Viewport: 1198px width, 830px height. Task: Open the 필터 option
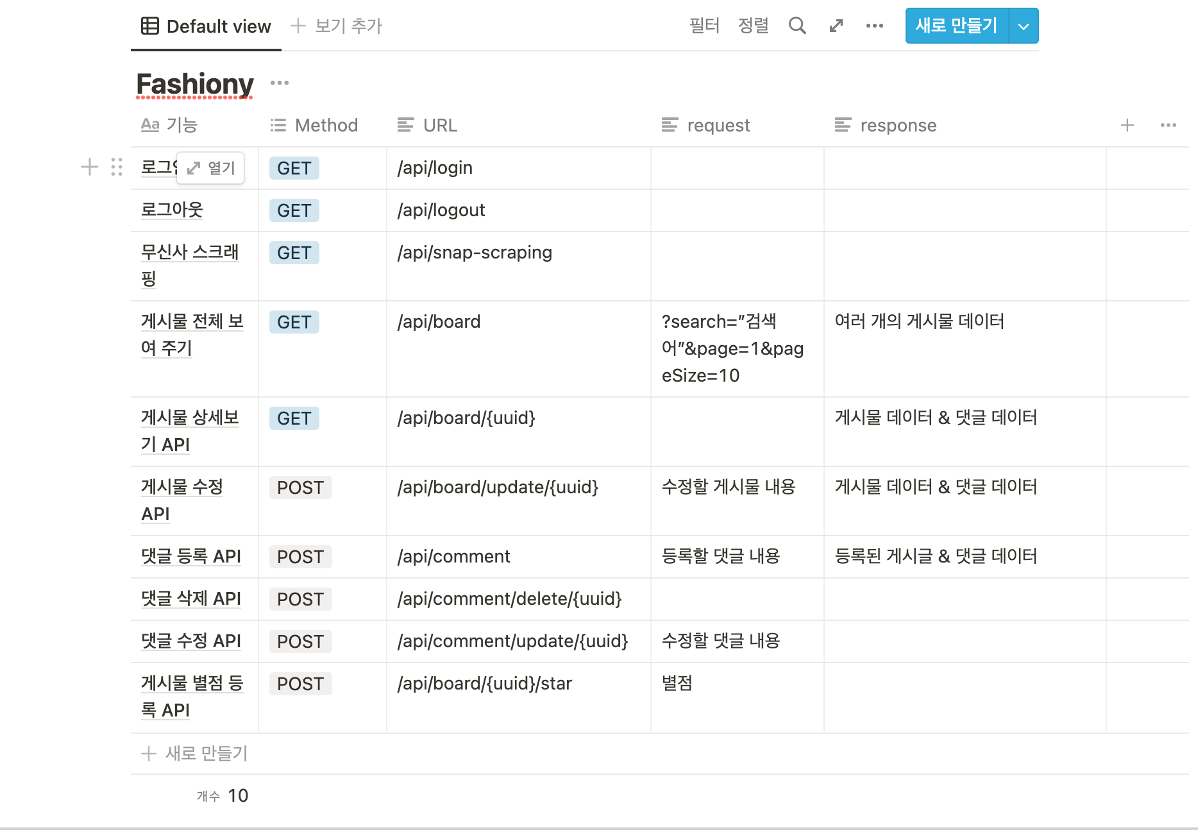(704, 26)
